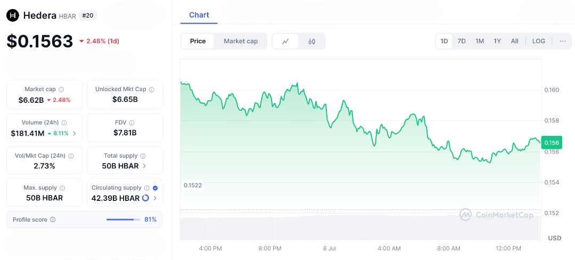Click the Hedera logo icon
This screenshot has width=575, height=260.
(x=13, y=15)
